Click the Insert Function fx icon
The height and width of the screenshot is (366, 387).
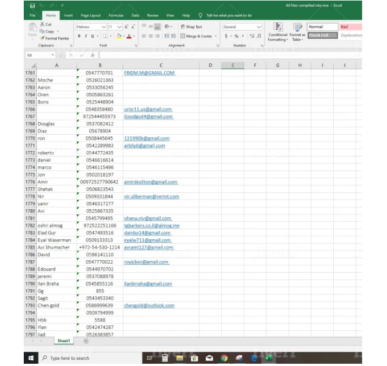(x=92, y=55)
